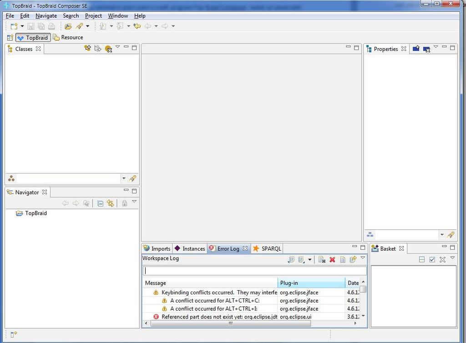Click the collapse box icon in Basket toolbar
The width and height of the screenshot is (466, 343).
point(422,260)
